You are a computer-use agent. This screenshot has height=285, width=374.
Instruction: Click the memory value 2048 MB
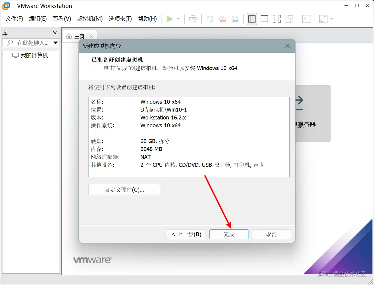151,149
